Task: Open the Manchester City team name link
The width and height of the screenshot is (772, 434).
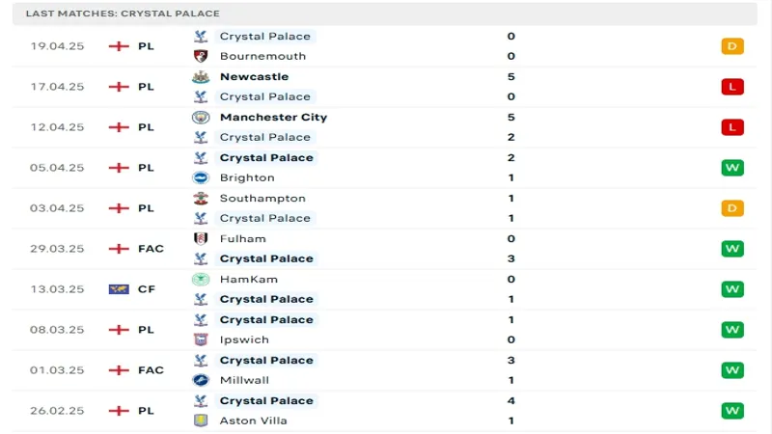Action: pos(273,117)
